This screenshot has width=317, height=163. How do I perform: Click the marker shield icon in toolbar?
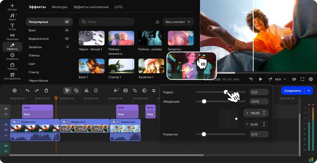coord(95,90)
